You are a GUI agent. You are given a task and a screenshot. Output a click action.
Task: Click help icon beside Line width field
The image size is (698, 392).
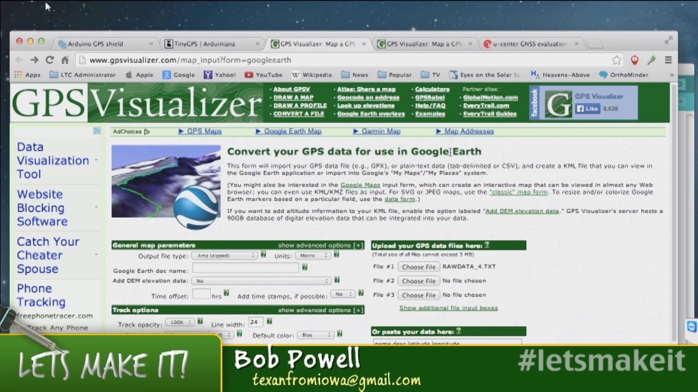point(269,322)
